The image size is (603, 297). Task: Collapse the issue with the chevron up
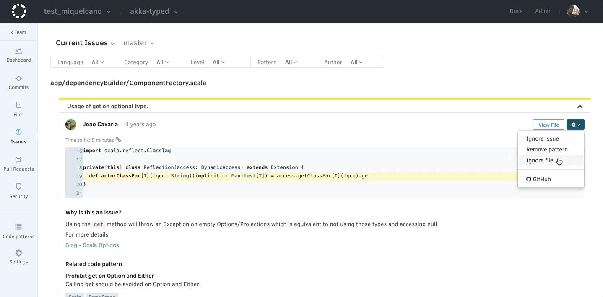tap(580, 107)
